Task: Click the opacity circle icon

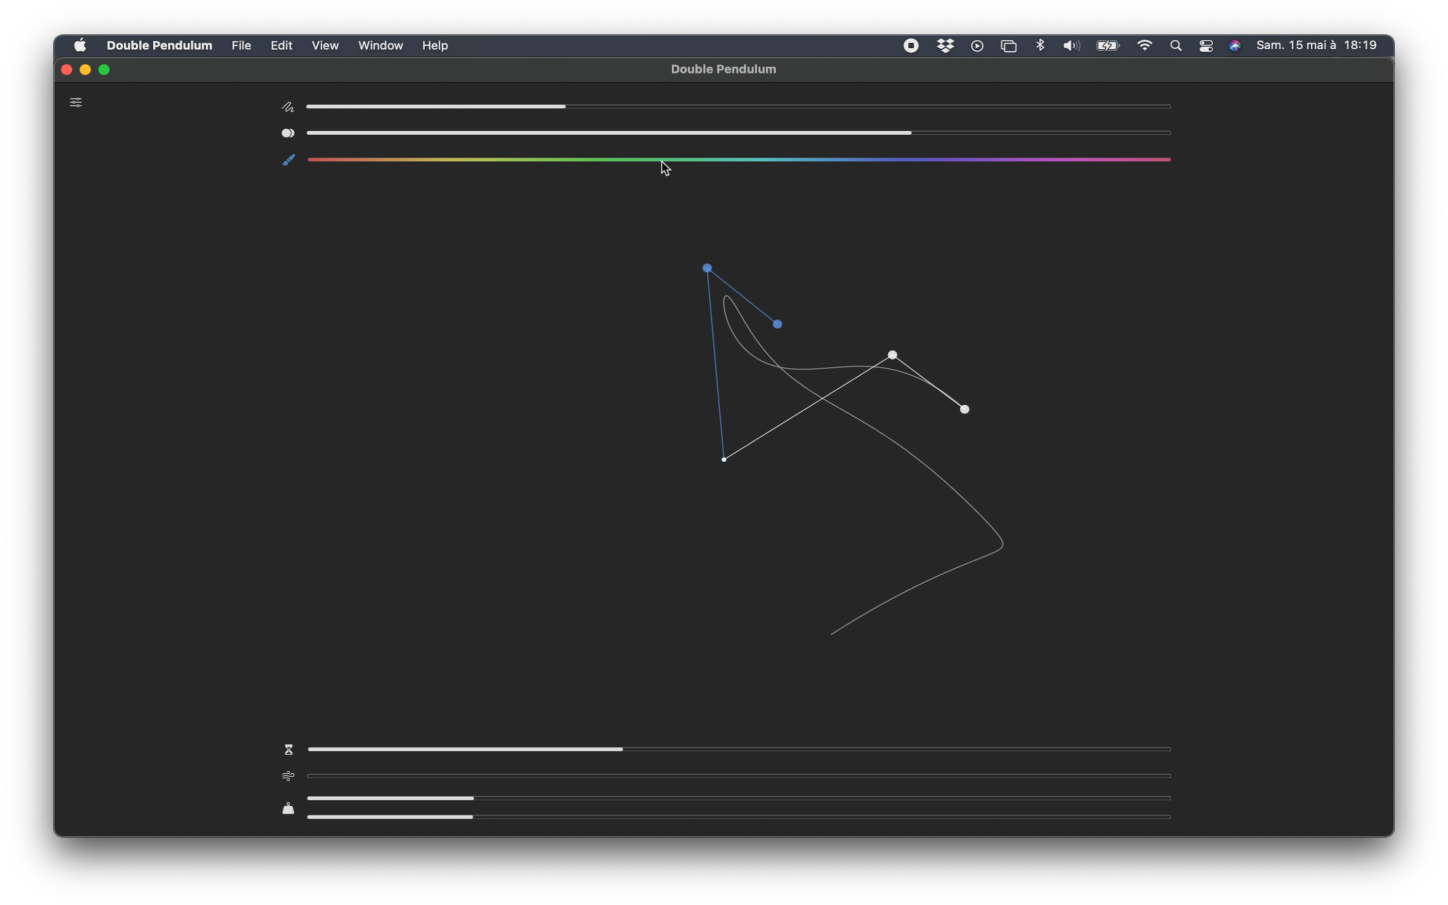Action: [288, 133]
